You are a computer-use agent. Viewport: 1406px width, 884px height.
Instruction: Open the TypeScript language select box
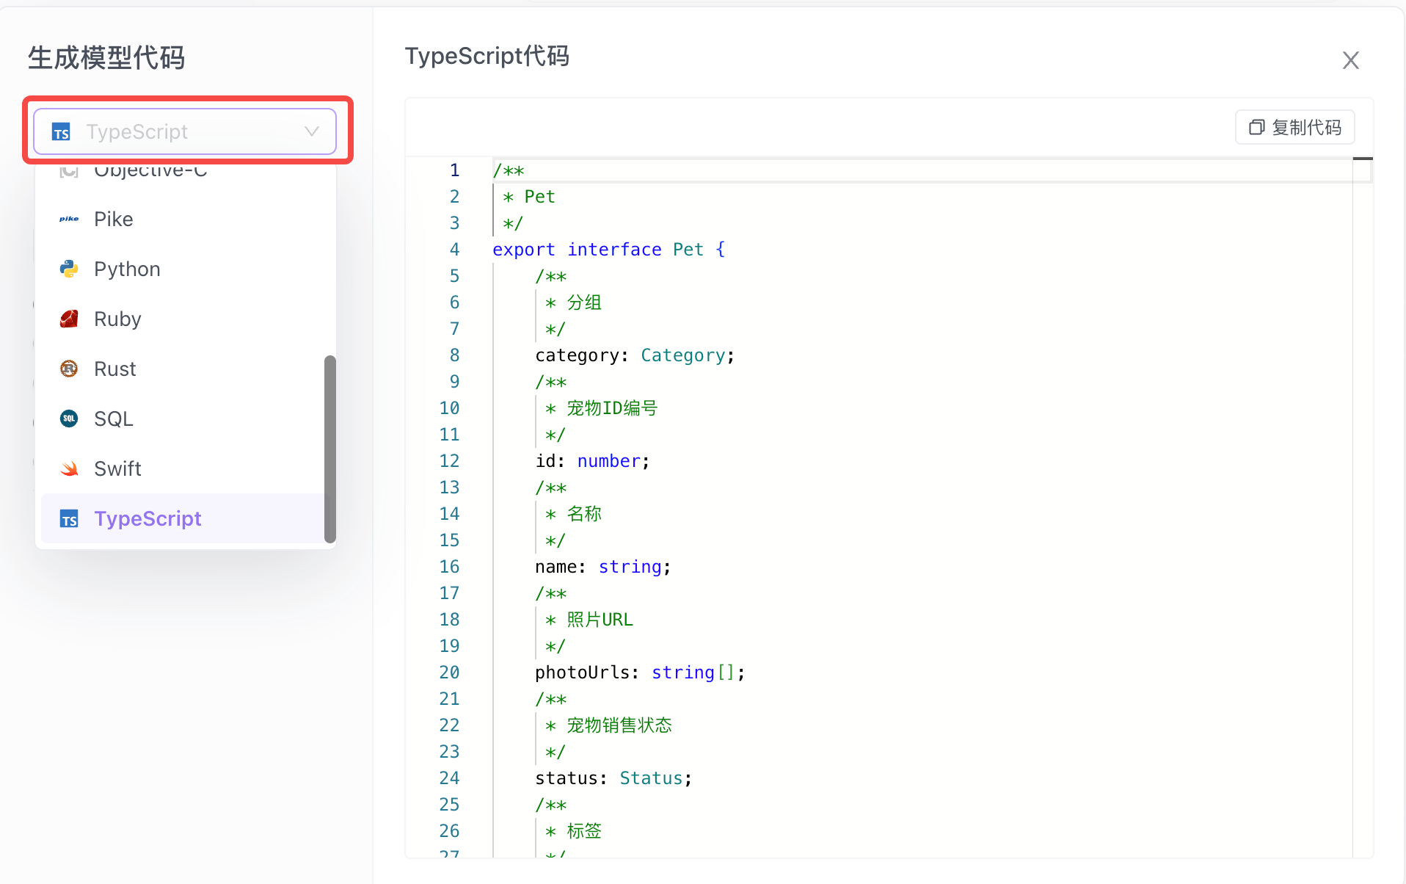coord(183,131)
